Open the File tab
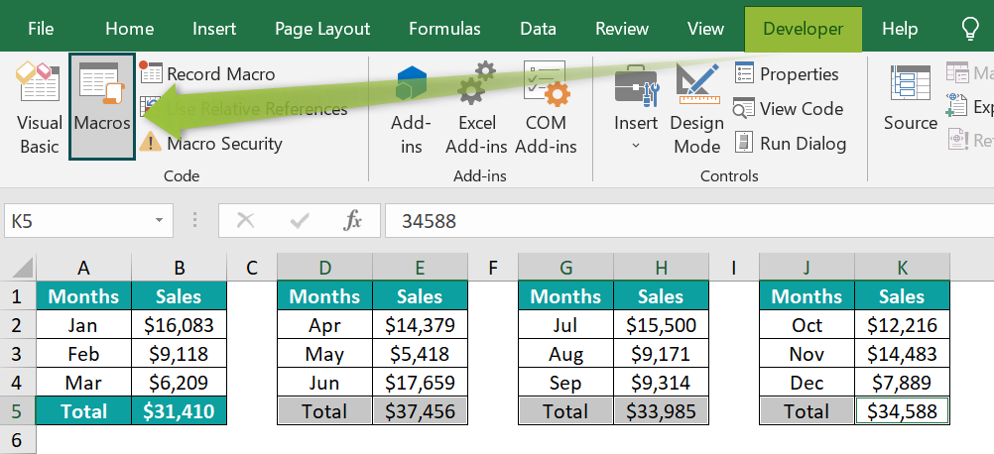Image resolution: width=994 pixels, height=454 pixels. tap(42, 29)
